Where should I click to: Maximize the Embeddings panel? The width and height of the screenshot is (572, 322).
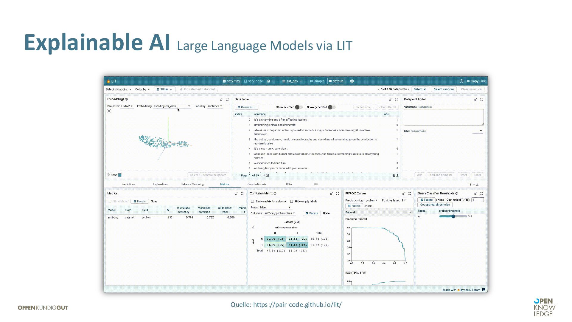coord(227,99)
